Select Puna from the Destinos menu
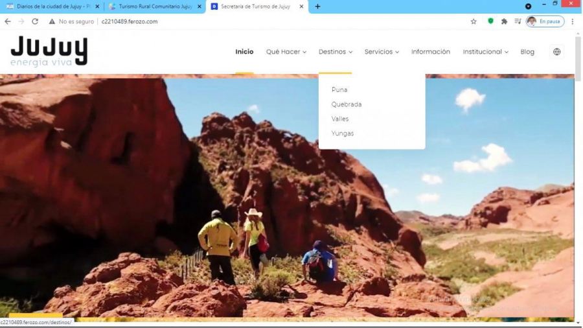The image size is (583, 328). click(339, 89)
